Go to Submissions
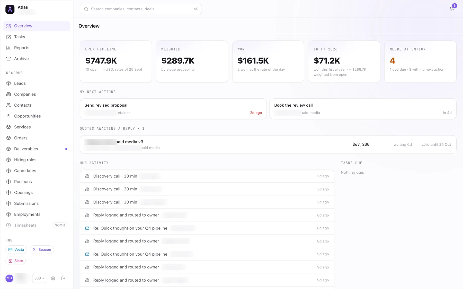 click(37, 203)
